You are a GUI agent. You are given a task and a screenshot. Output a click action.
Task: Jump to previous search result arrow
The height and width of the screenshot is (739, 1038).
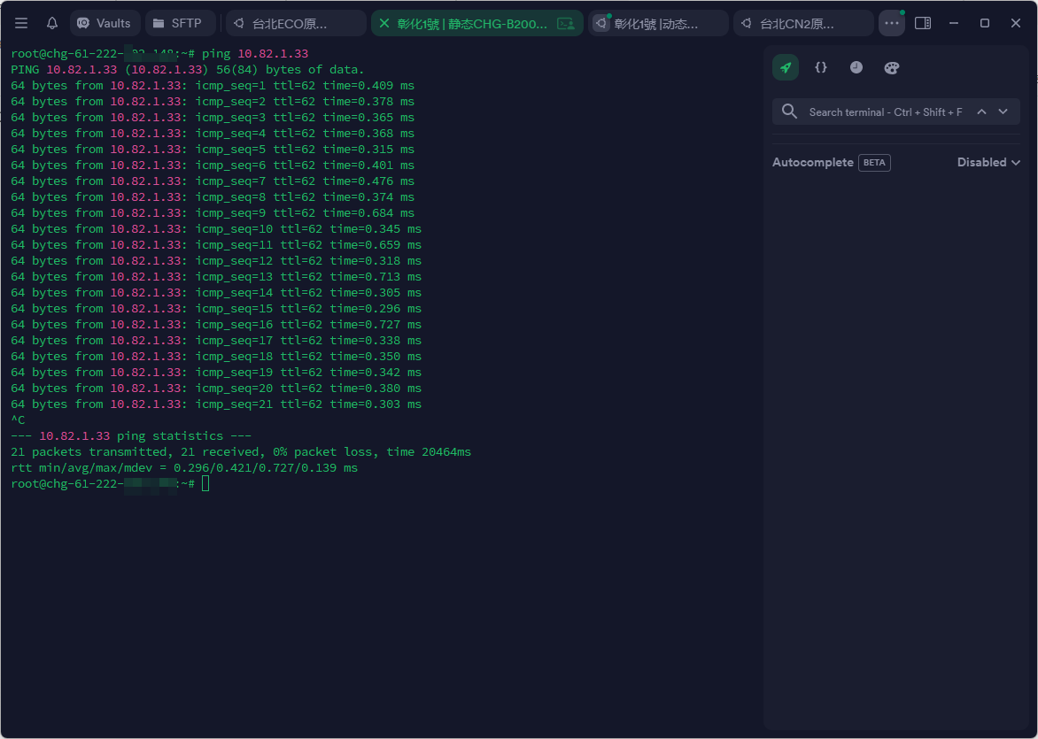click(x=981, y=112)
